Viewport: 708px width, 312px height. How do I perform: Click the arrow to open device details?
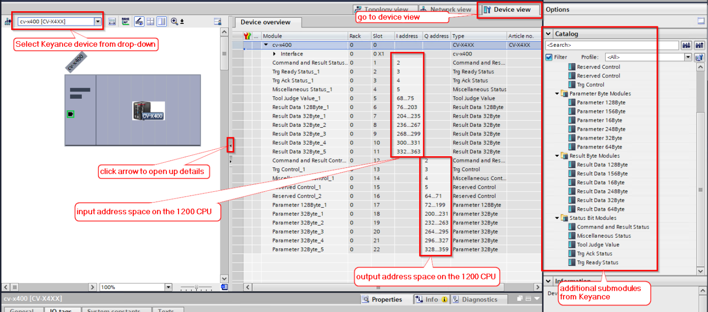pyautogui.click(x=230, y=146)
